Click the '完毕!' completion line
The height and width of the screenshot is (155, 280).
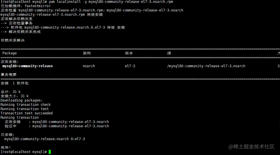coord(6,148)
